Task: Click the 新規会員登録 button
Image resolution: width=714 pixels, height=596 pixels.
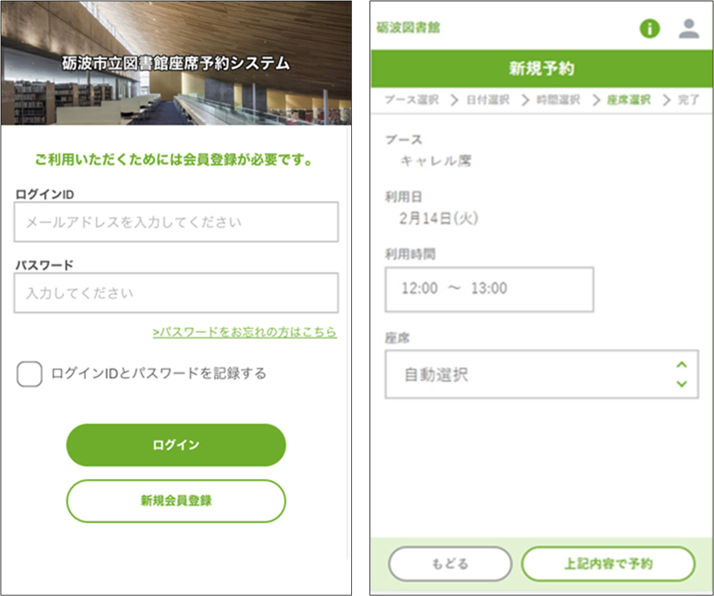Action: [x=176, y=500]
